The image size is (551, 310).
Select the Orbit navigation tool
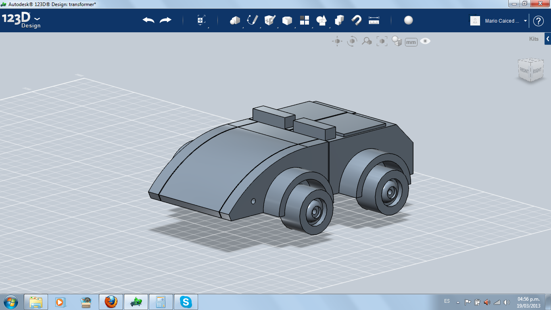[x=352, y=41]
